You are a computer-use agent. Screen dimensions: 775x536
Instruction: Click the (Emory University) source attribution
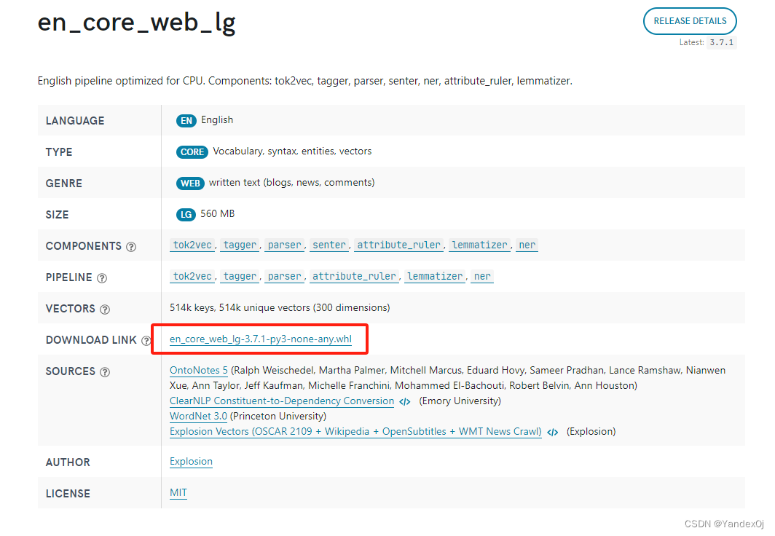pos(460,401)
